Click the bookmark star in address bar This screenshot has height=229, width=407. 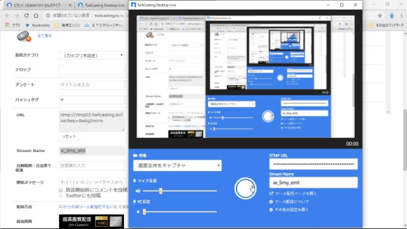[380, 15]
